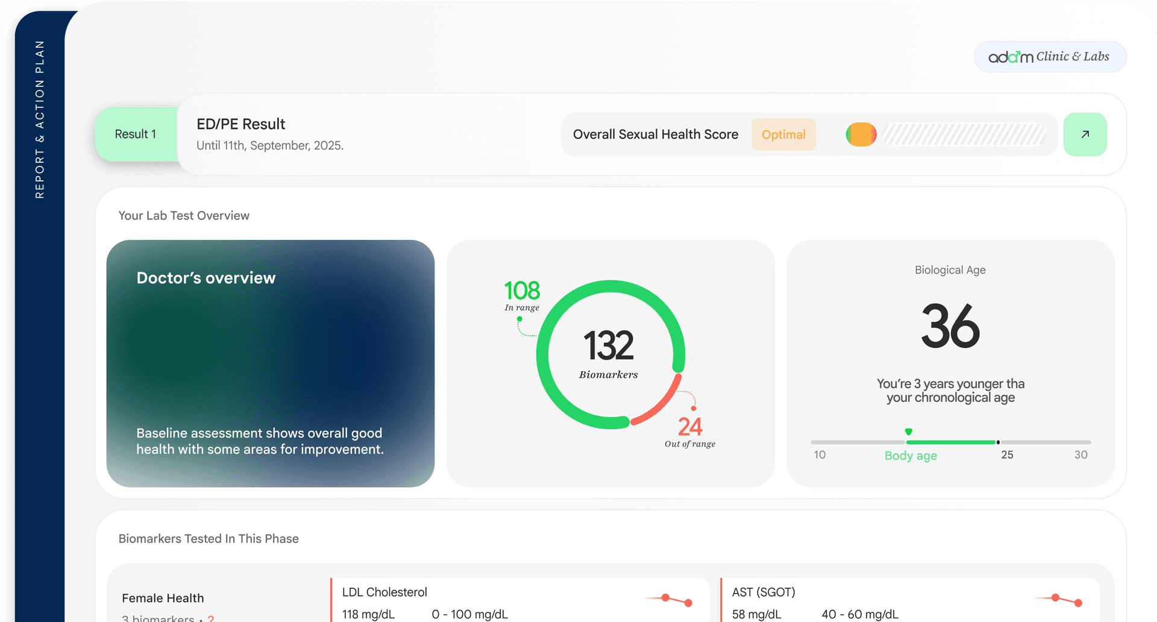
Task: Click the green in-range dot marker
Action: 519,319
